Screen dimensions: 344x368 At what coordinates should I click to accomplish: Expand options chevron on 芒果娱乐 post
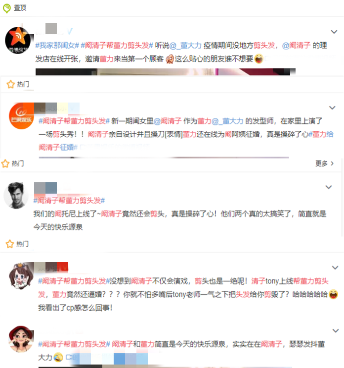coord(332,107)
